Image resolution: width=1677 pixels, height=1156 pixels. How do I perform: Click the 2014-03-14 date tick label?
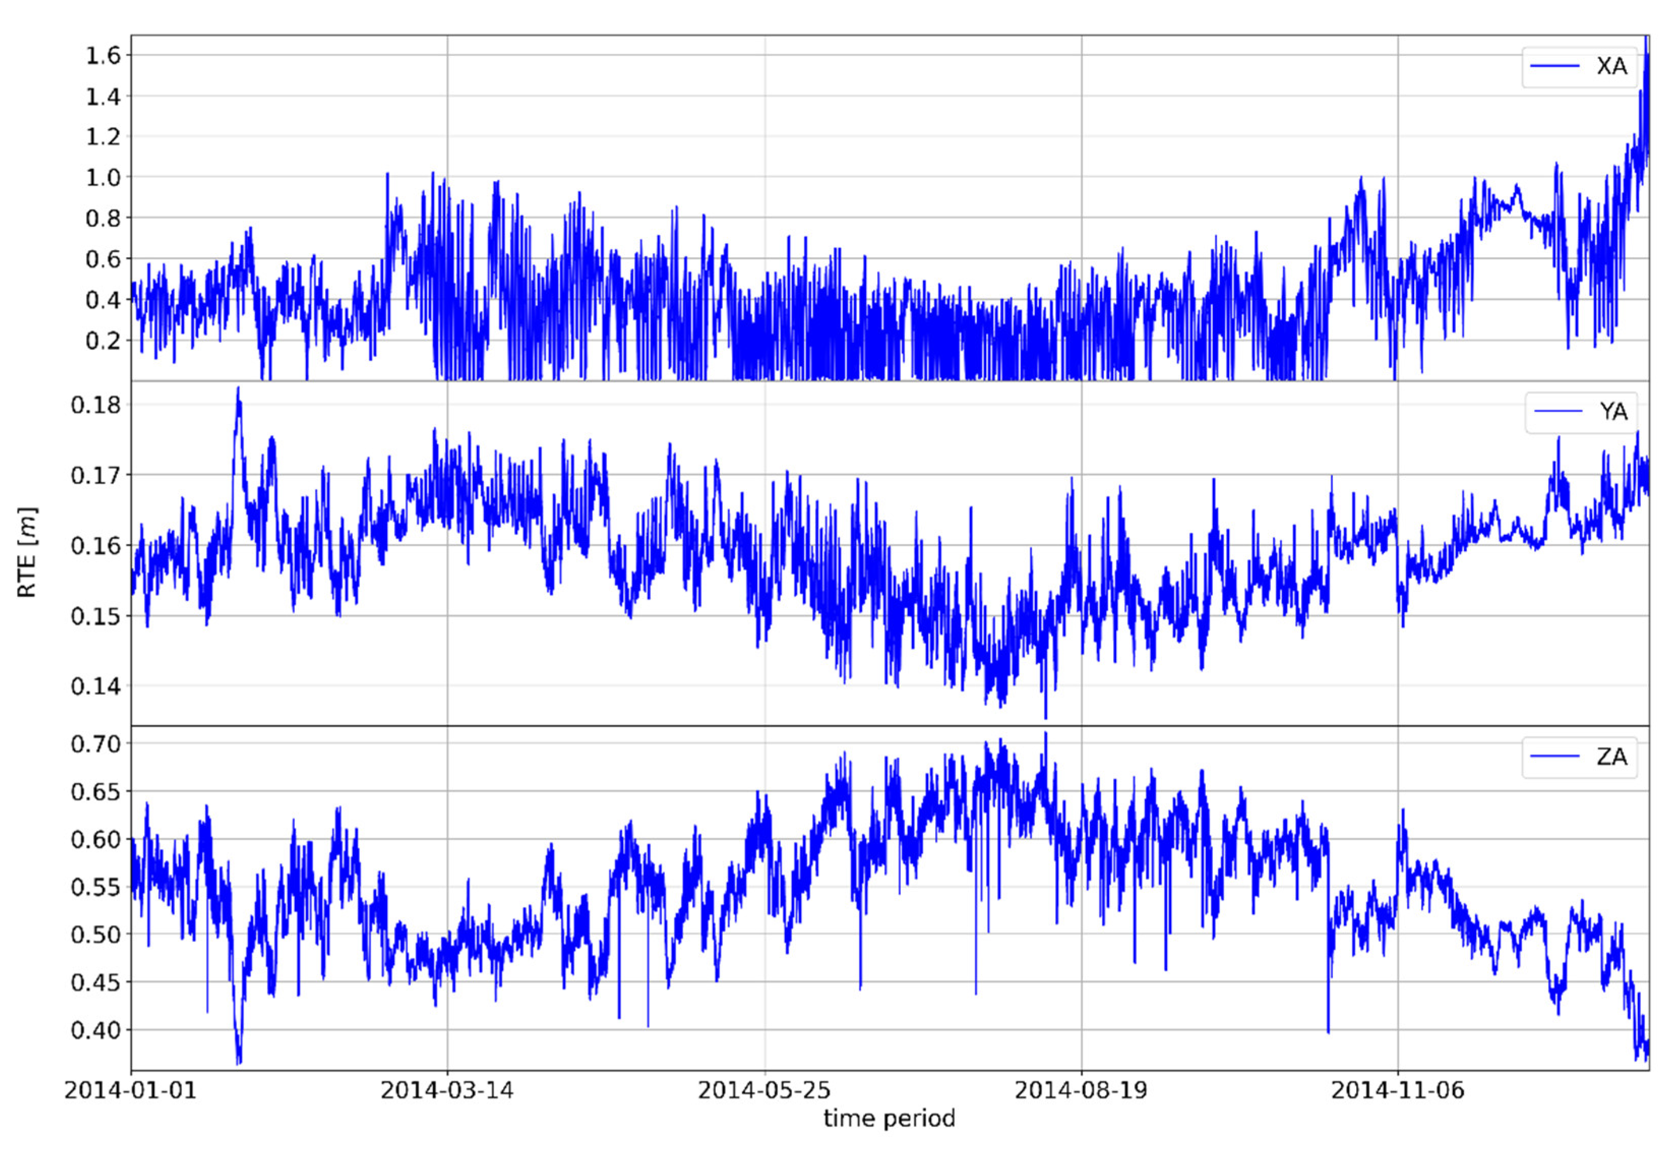coord(447,1090)
